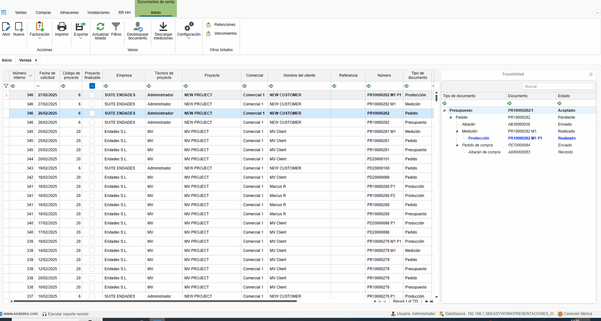Image resolution: width=601 pixels, height=321 pixels.
Task: Open the Almacenes menu
Action: (69, 13)
